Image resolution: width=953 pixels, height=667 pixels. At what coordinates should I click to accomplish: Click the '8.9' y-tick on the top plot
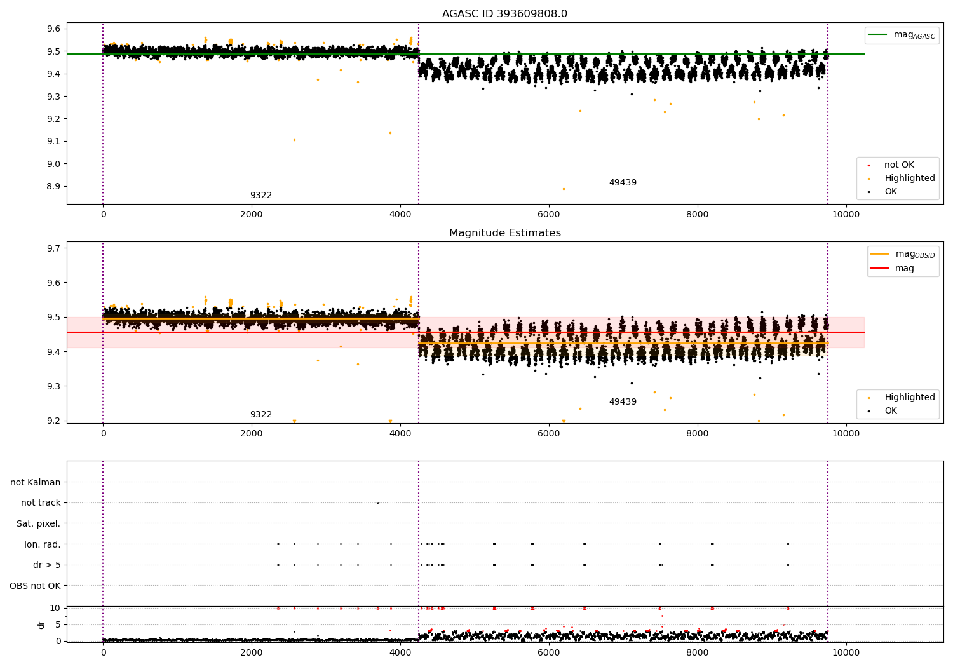(x=53, y=187)
